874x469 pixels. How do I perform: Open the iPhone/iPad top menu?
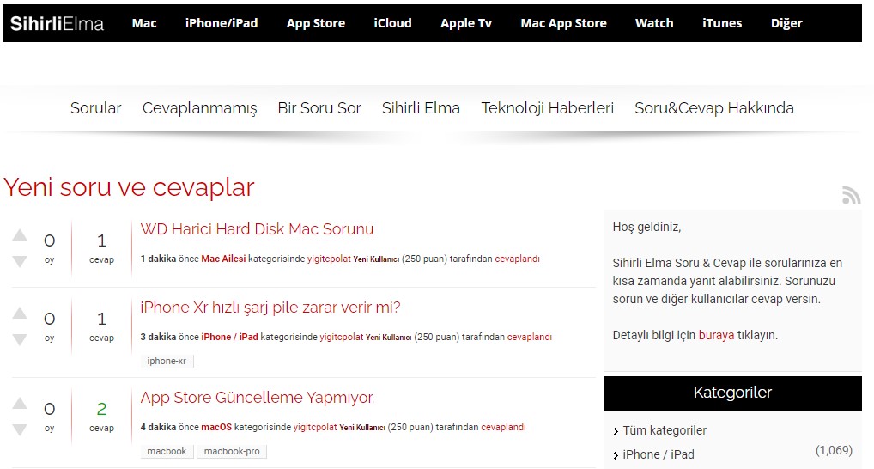click(x=222, y=23)
